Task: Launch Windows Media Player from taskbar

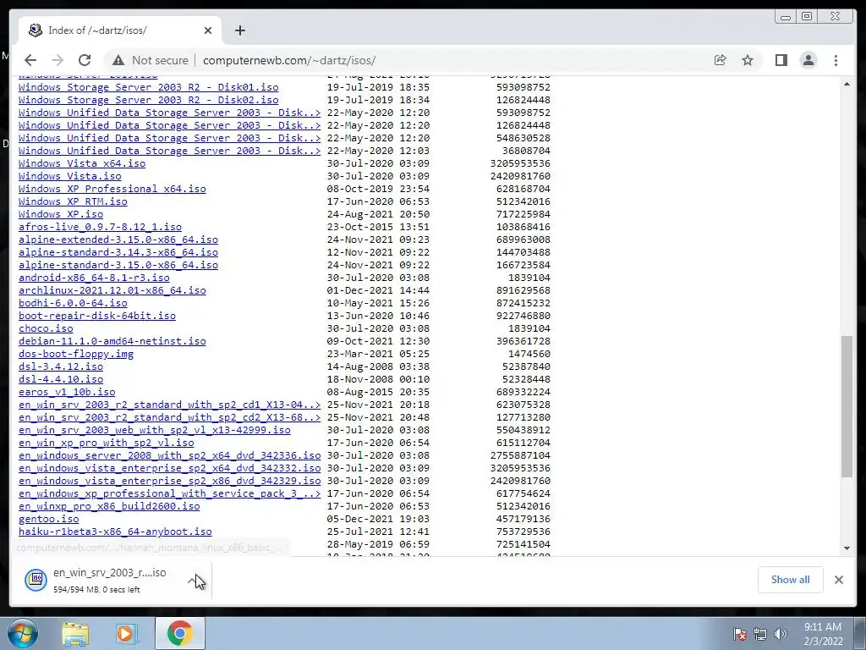Action: click(x=127, y=633)
